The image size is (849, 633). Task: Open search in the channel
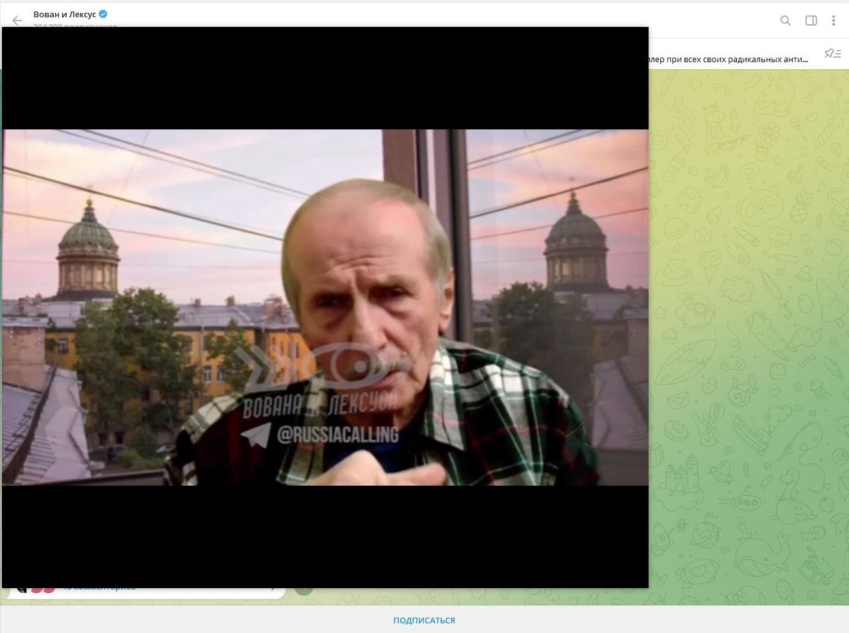point(786,21)
